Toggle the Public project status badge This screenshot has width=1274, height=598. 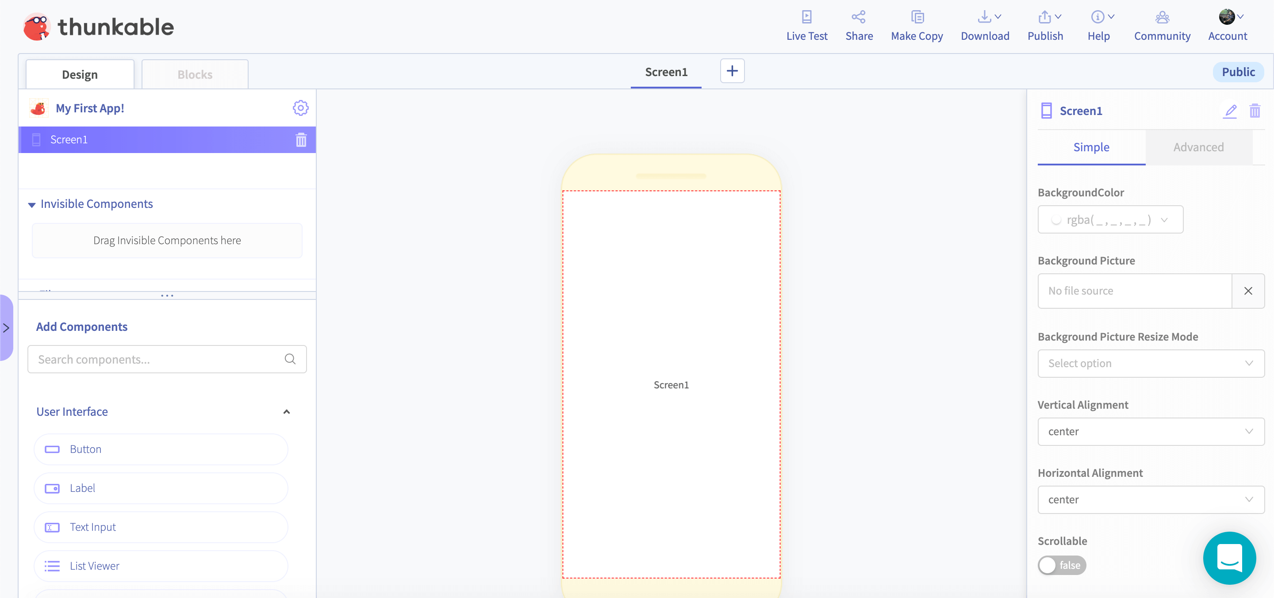[x=1238, y=72]
